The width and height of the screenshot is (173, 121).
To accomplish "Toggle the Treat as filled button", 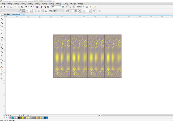I will (x=94, y=11).
